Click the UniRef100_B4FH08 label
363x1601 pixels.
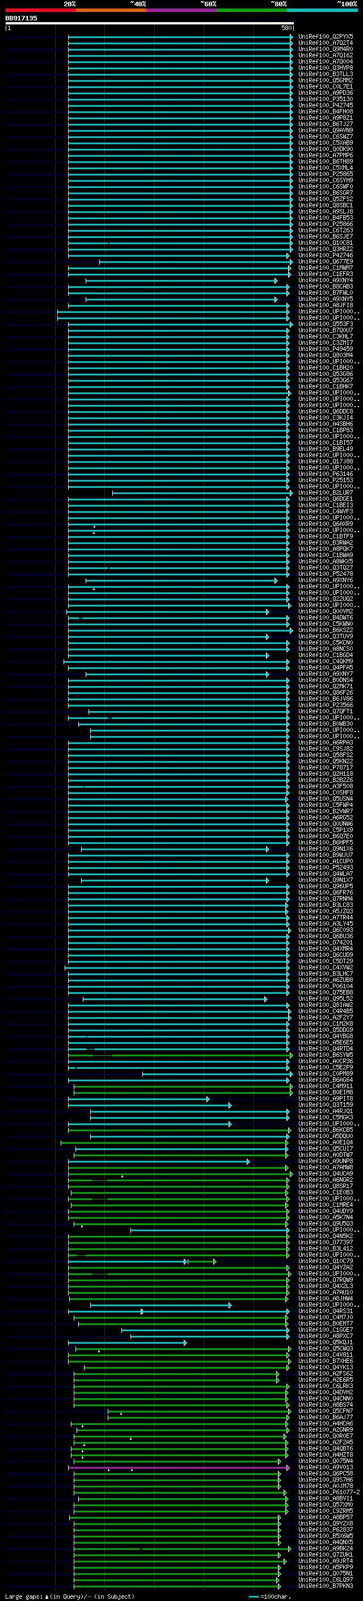[x=326, y=112]
